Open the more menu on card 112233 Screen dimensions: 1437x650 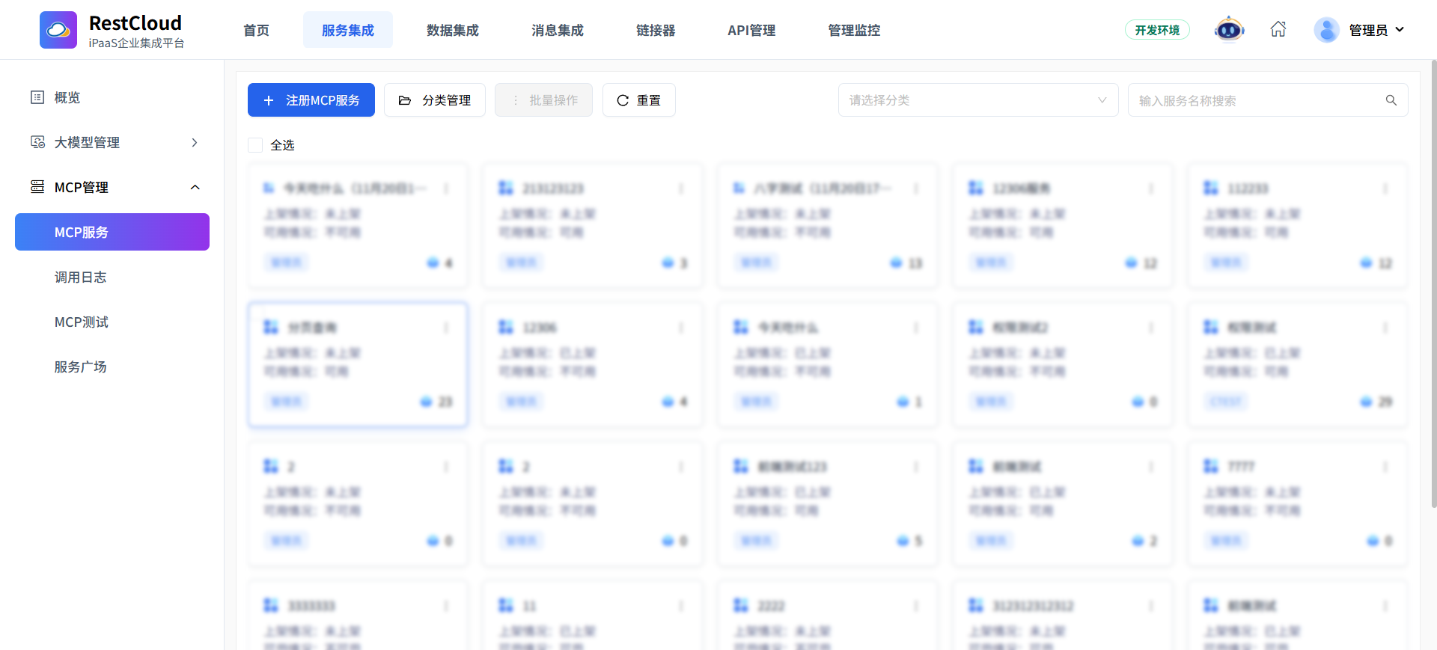[x=1385, y=188]
